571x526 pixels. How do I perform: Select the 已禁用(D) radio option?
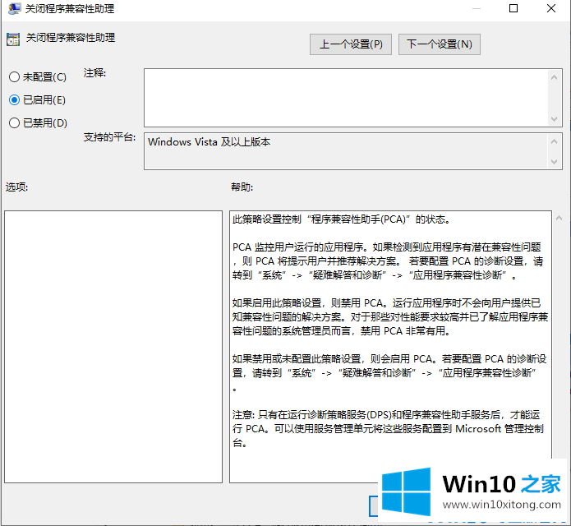(x=38, y=122)
